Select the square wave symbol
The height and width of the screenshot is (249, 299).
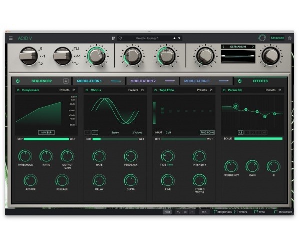pyautogui.click(x=76, y=49)
